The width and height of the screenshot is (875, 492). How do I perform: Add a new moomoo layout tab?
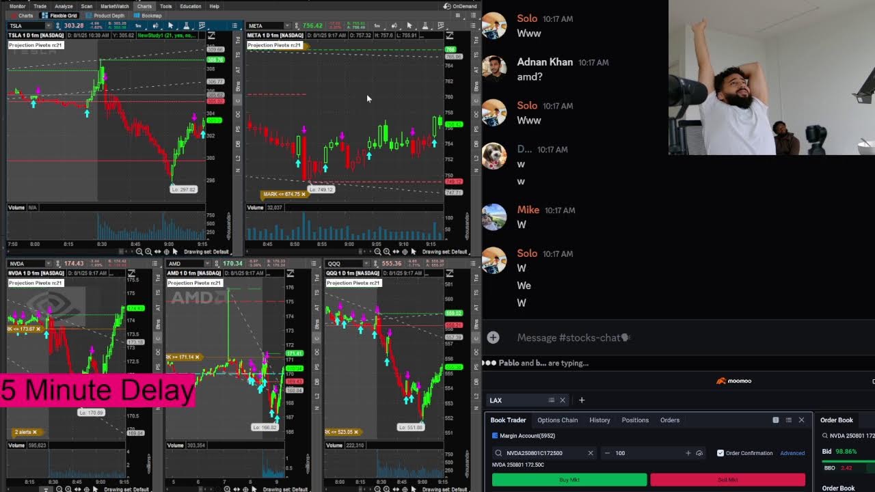tap(582, 400)
